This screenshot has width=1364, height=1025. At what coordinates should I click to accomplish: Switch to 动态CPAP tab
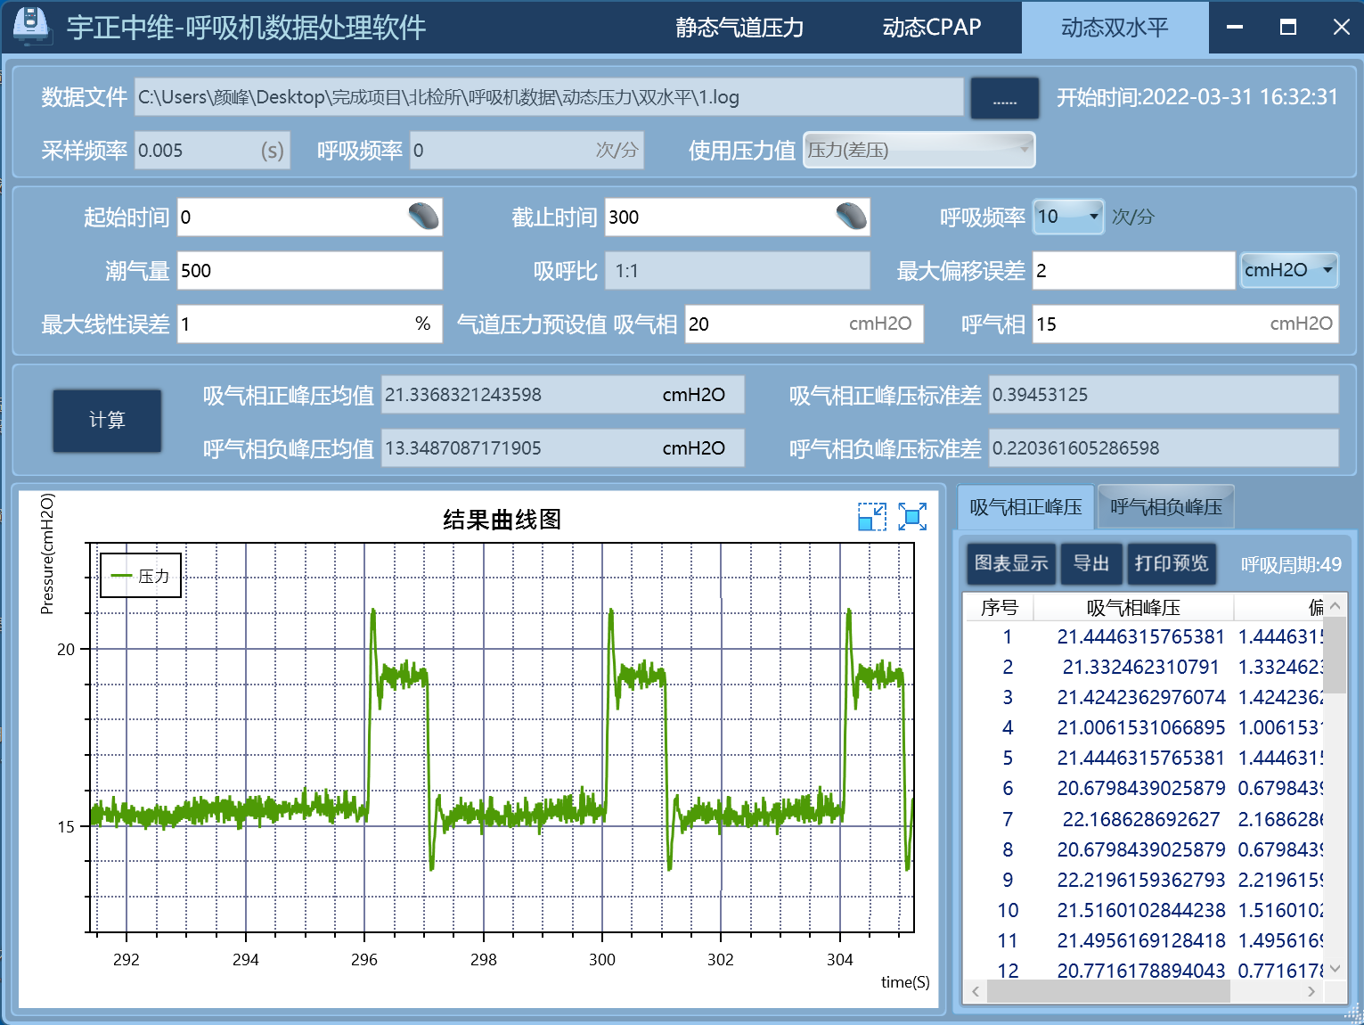tap(931, 28)
